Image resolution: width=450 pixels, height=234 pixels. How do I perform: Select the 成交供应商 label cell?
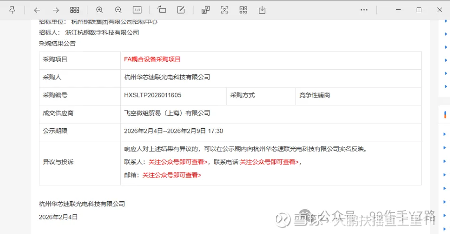80,114
